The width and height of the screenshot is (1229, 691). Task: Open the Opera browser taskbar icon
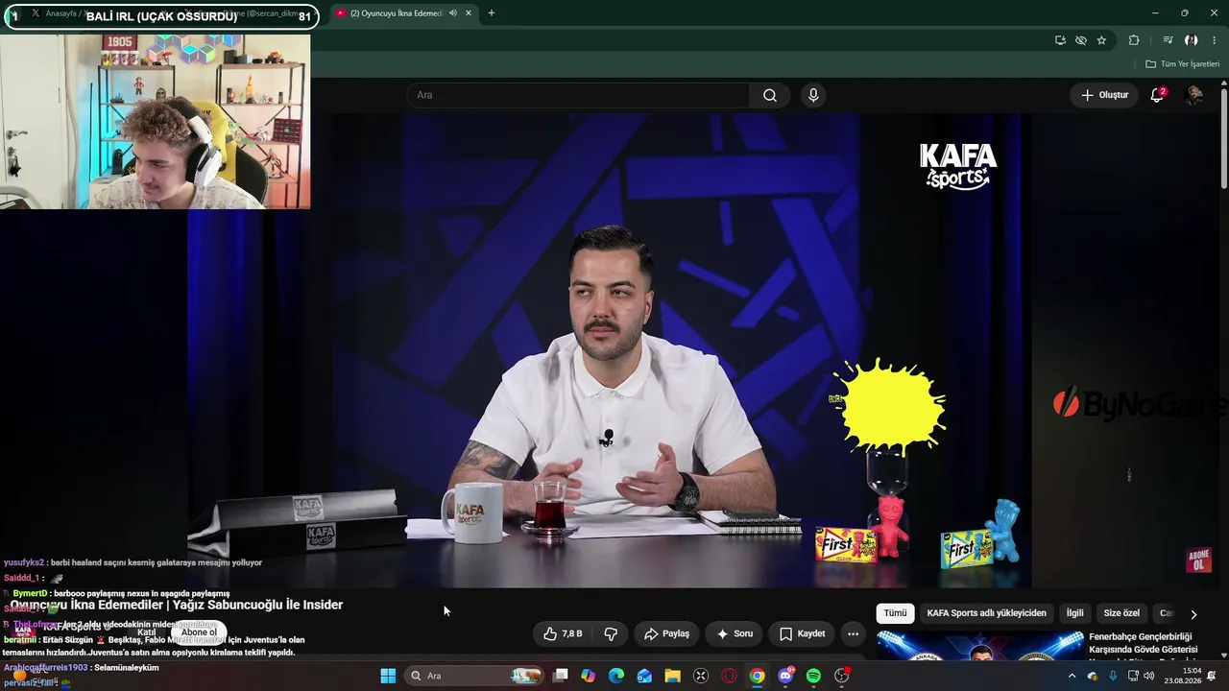(x=729, y=676)
